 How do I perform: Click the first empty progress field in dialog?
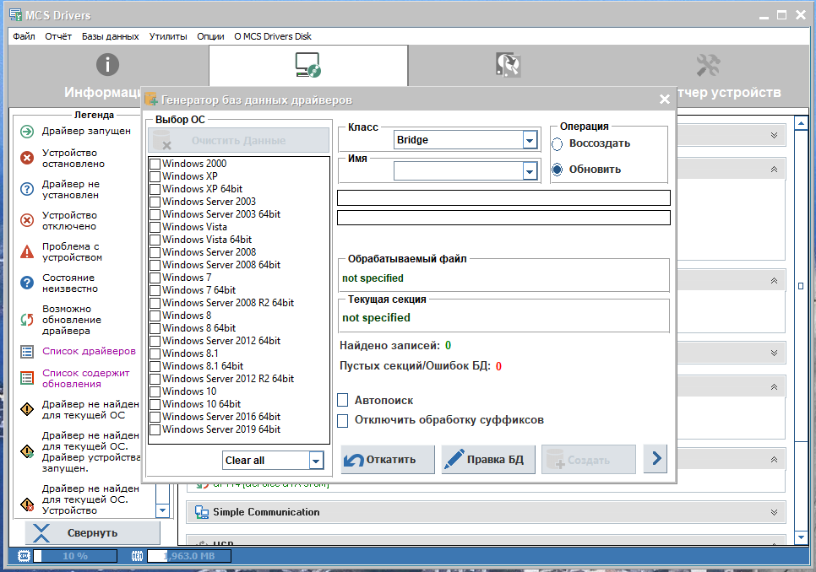(x=503, y=198)
